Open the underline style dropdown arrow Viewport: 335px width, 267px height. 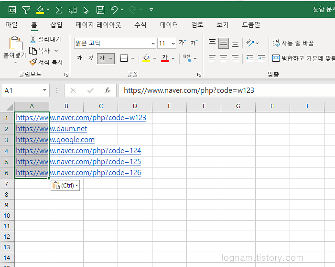[111, 58]
